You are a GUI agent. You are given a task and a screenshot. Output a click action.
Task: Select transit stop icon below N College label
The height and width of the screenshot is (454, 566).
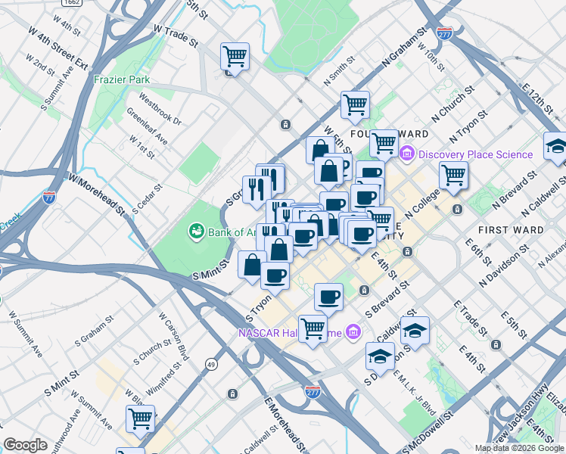click(x=457, y=210)
